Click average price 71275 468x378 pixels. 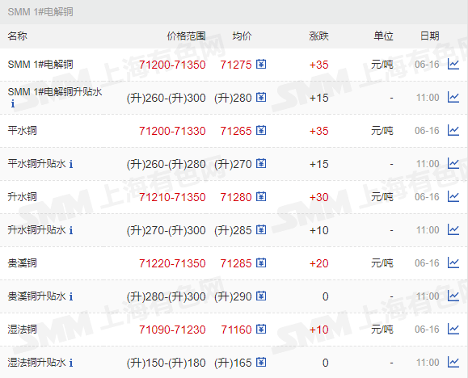tap(236, 65)
